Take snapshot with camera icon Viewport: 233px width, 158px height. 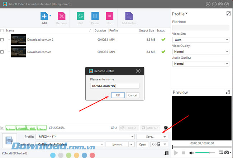pos(227,153)
